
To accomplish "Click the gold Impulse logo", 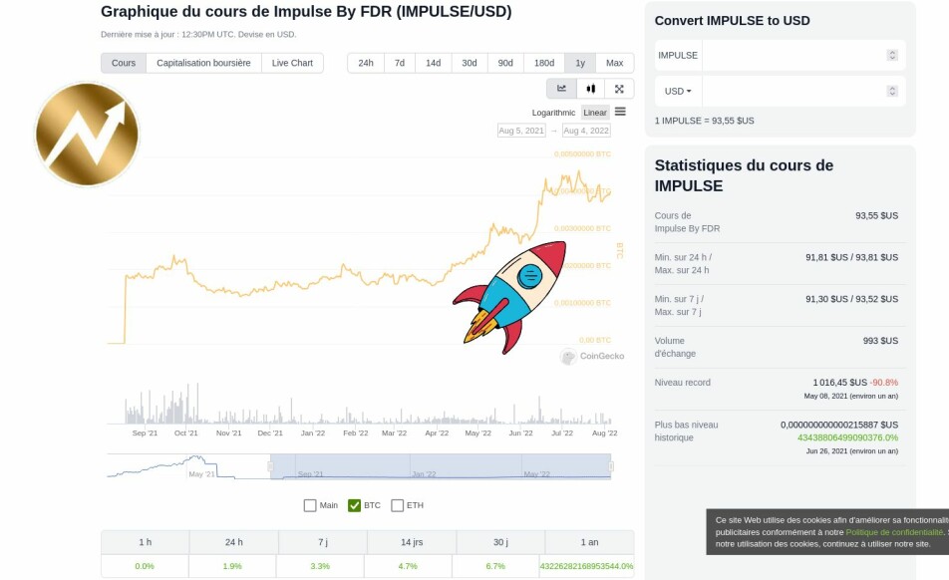I will pyautogui.click(x=87, y=135).
